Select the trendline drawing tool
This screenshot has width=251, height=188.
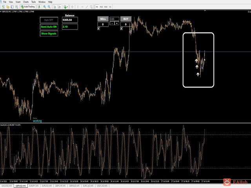[x=87, y=7]
